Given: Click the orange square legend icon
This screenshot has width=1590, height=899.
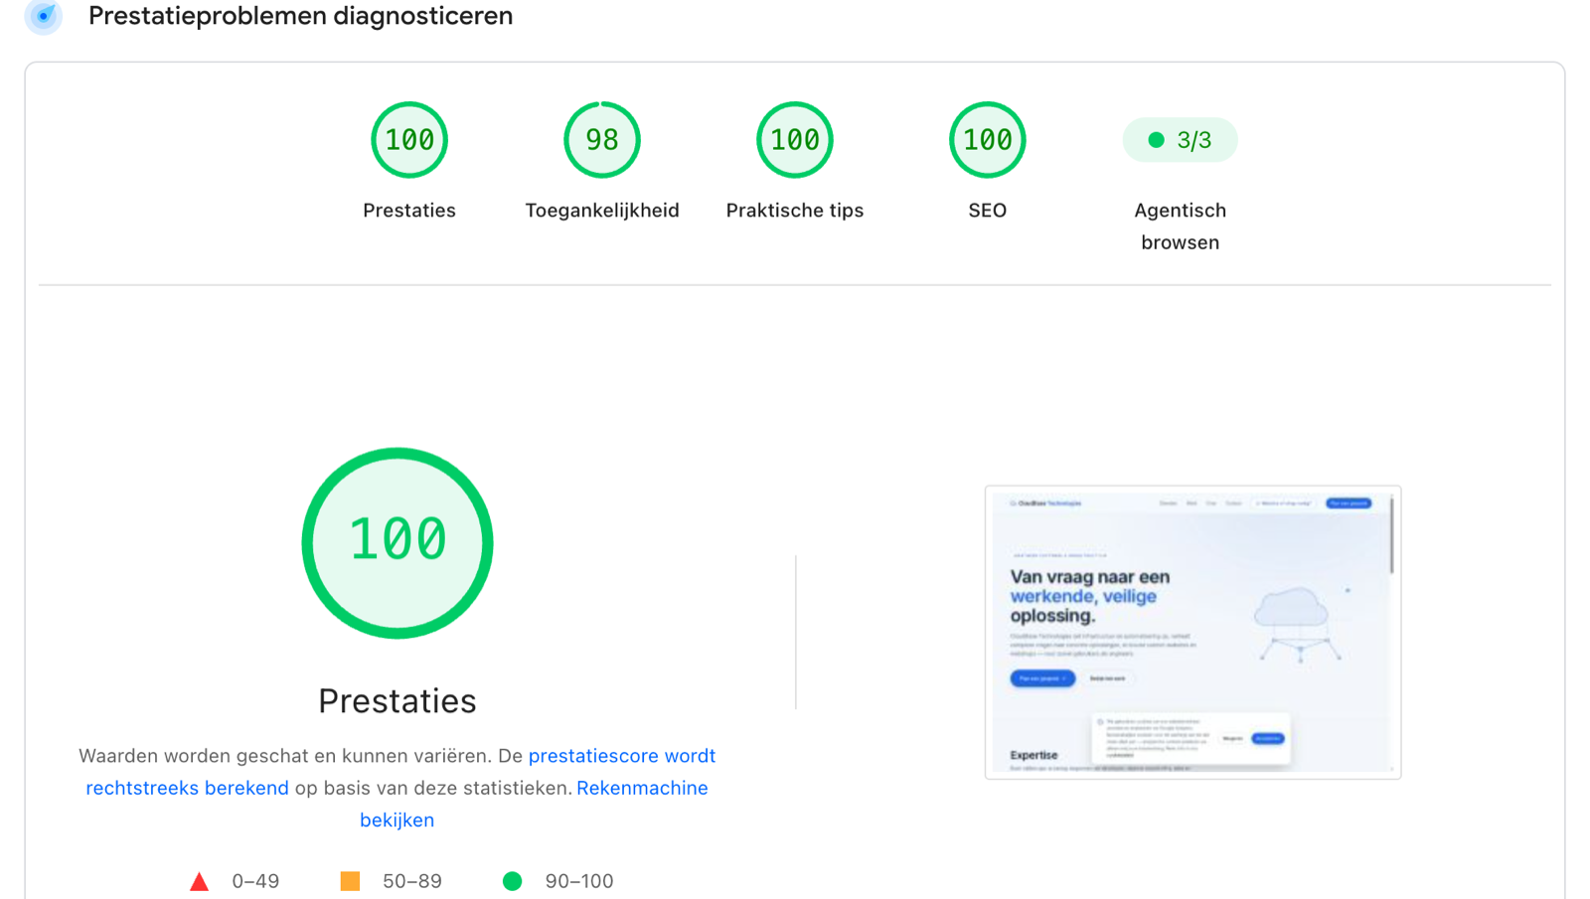Looking at the screenshot, I should 350,881.
